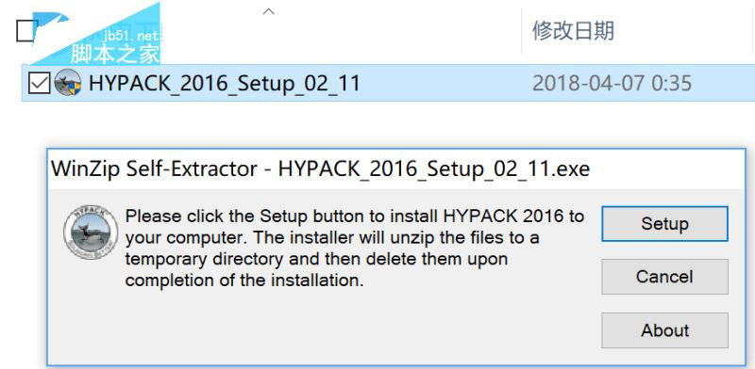Image resolution: width=755 pixels, height=369 pixels.
Task: Click the HYPACK logo inside the dialog
Action: pos(91,233)
